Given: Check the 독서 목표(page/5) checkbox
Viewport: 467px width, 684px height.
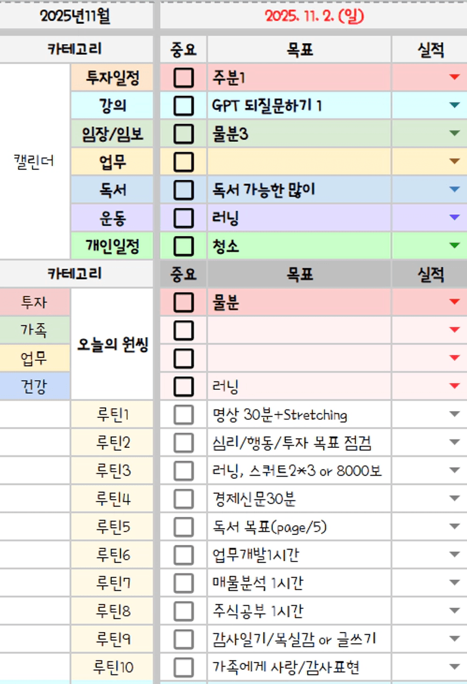Looking at the screenshot, I should click(184, 528).
